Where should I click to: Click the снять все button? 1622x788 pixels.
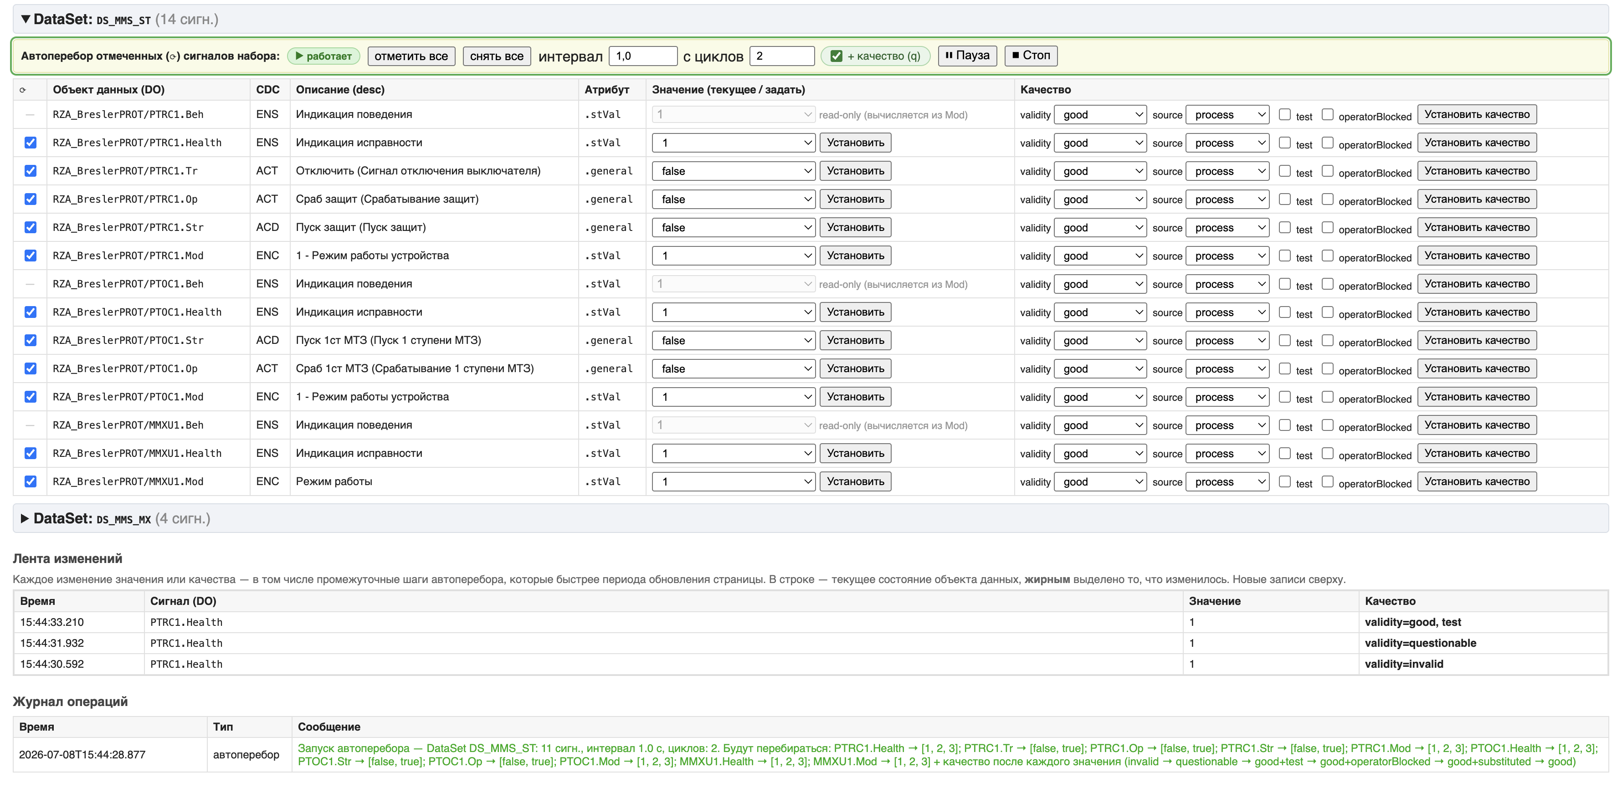497,56
